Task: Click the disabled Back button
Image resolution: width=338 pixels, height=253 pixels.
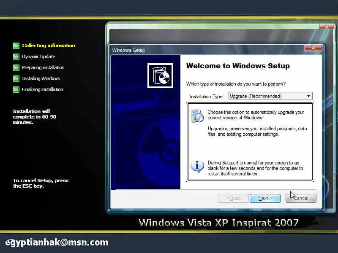Action: pos(233,198)
